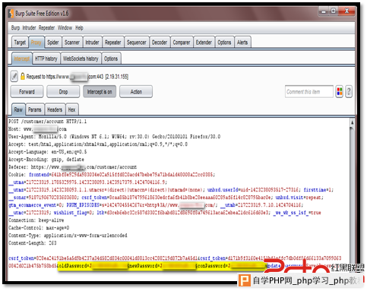Click the Accept-Language header line
The width and height of the screenshot is (367, 291).
coord(47,152)
